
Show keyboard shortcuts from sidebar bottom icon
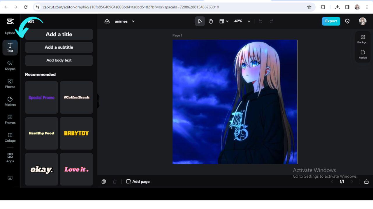point(10,178)
